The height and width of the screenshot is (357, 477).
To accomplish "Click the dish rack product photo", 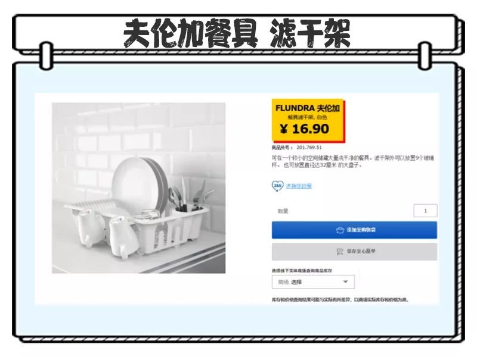I will (139, 188).
